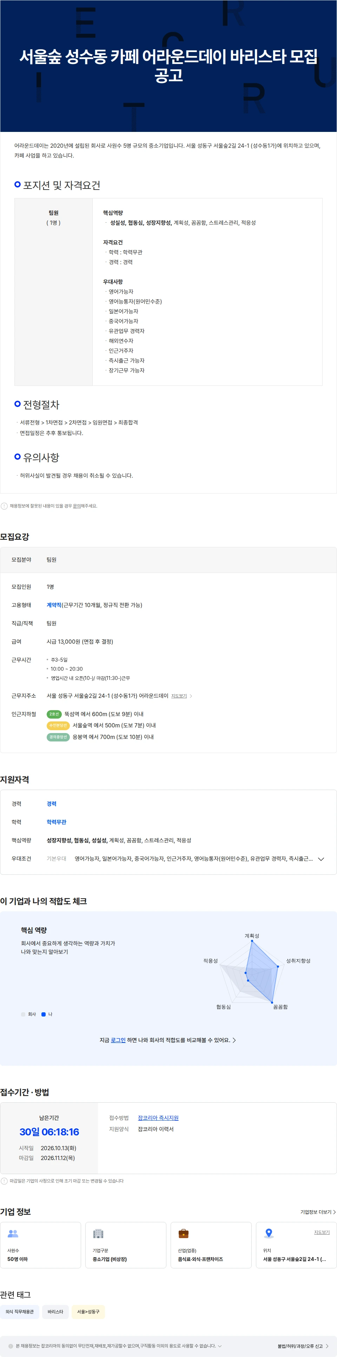Click the 전형절차 section heading
This screenshot has height=1357, width=337.
pos(41,404)
